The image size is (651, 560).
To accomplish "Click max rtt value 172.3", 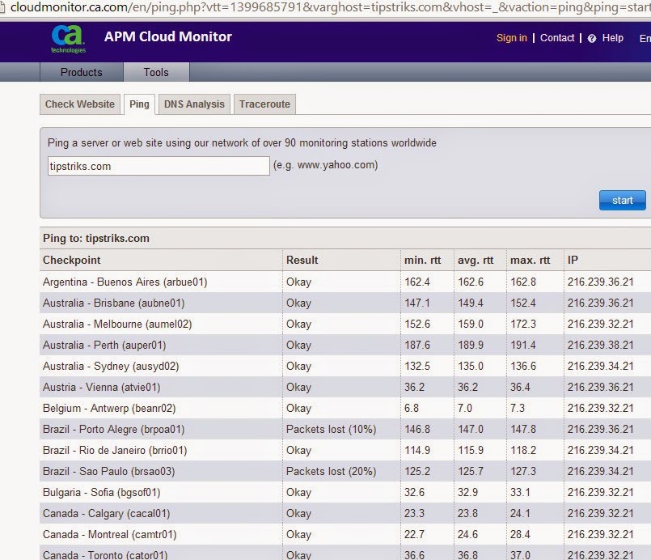I will click(x=523, y=325).
